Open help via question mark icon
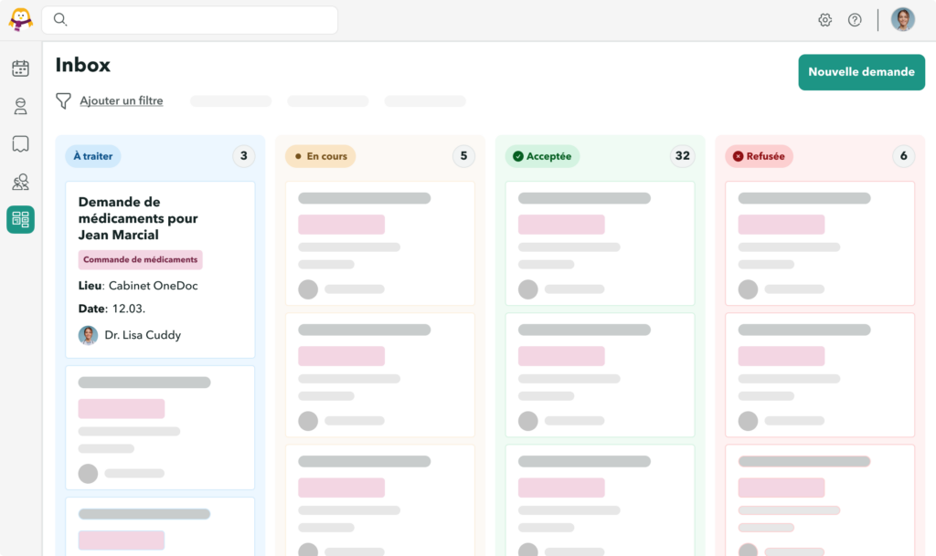This screenshot has width=936, height=556. coord(855,20)
